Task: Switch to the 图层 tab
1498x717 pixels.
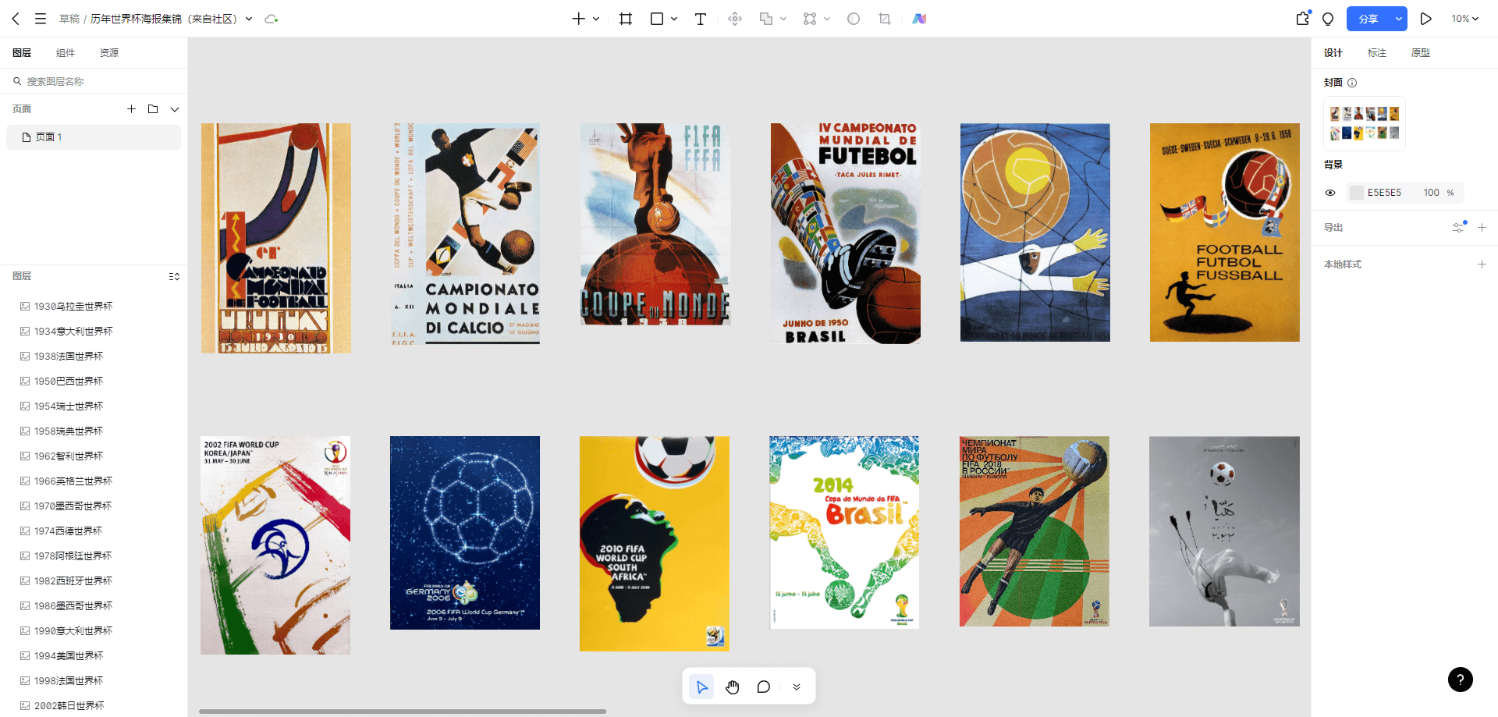Action: pyautogui.click(x=22, y=53)
